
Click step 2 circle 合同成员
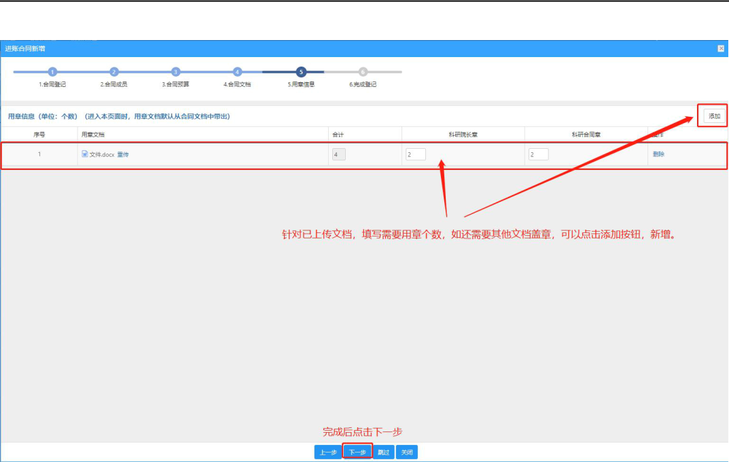tap(114, 72)
